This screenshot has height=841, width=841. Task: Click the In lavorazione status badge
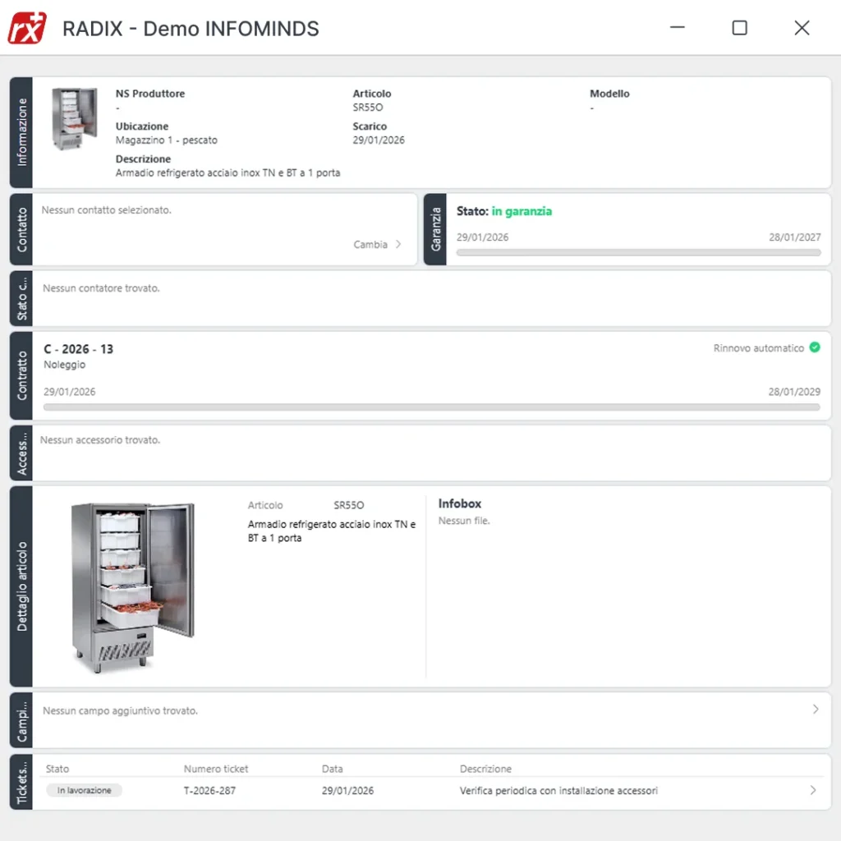85,790
